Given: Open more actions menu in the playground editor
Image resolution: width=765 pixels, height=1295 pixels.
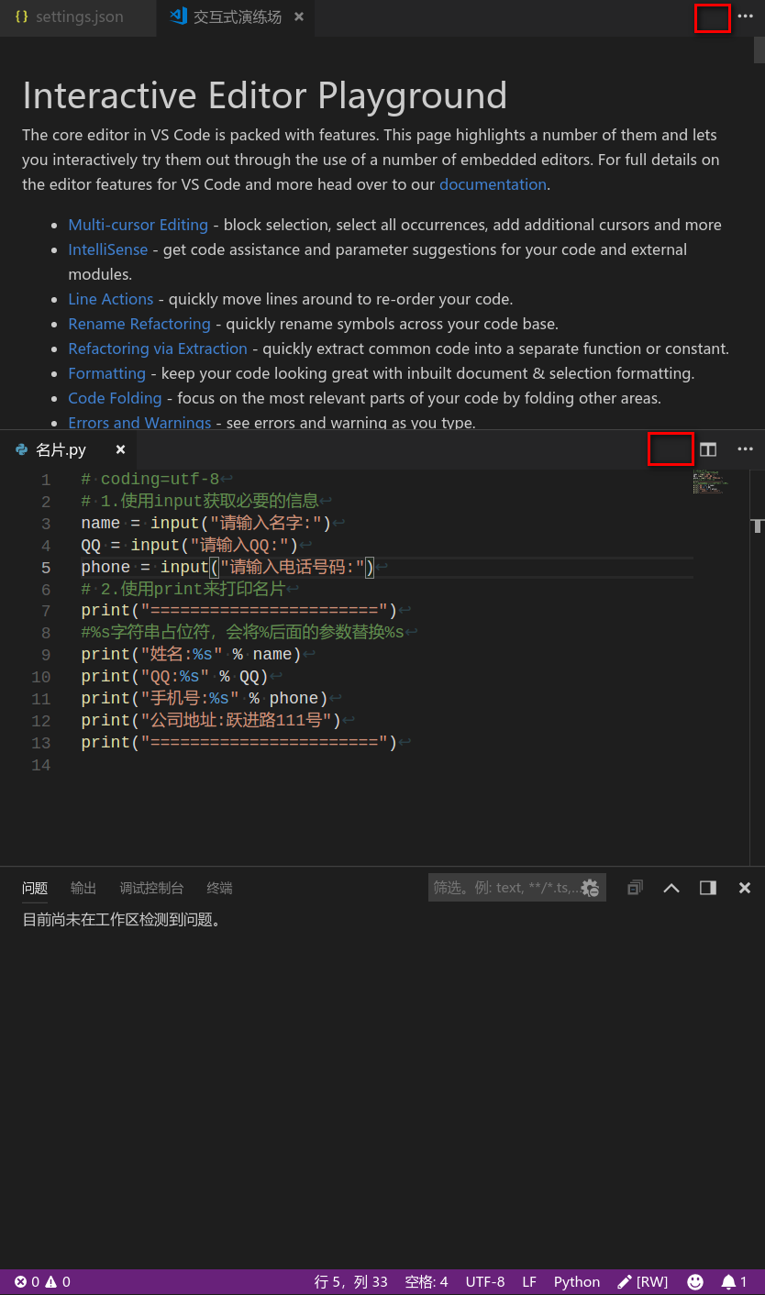Looking at the screenshot, I should (x=745, y=17).
